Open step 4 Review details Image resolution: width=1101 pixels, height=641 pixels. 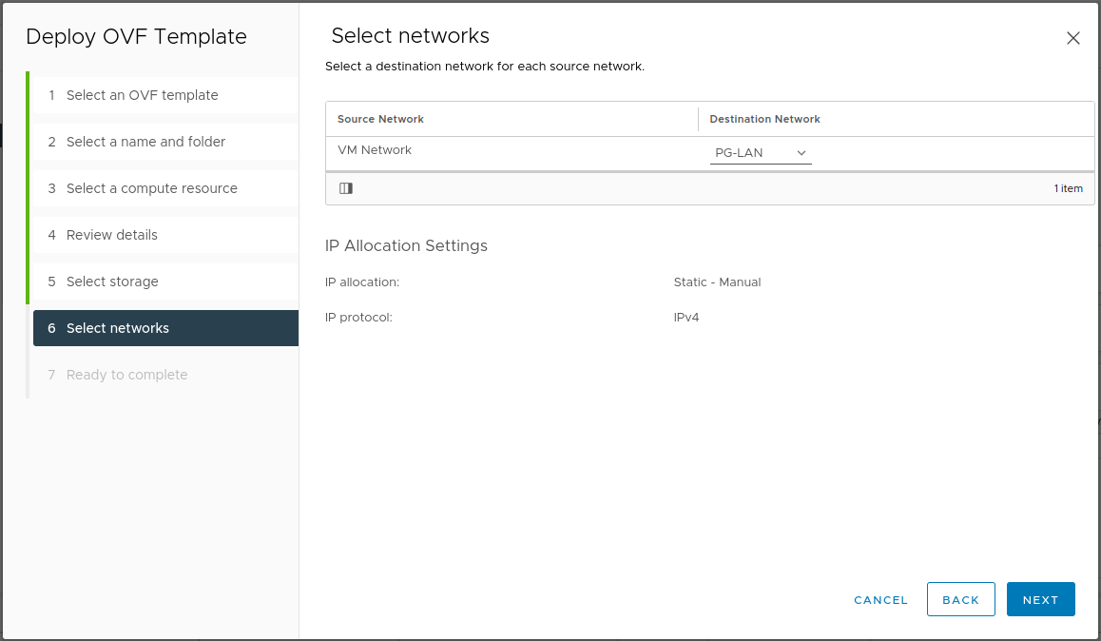(112, 235)
